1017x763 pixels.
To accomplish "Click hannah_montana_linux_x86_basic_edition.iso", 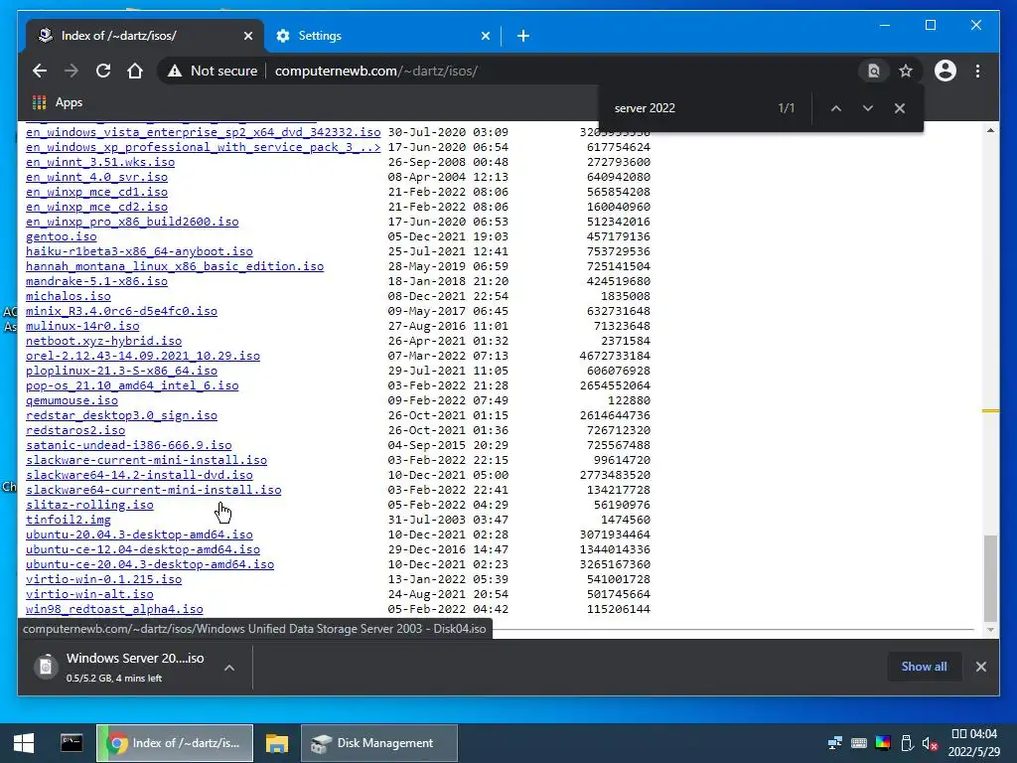I will point(175,266).
